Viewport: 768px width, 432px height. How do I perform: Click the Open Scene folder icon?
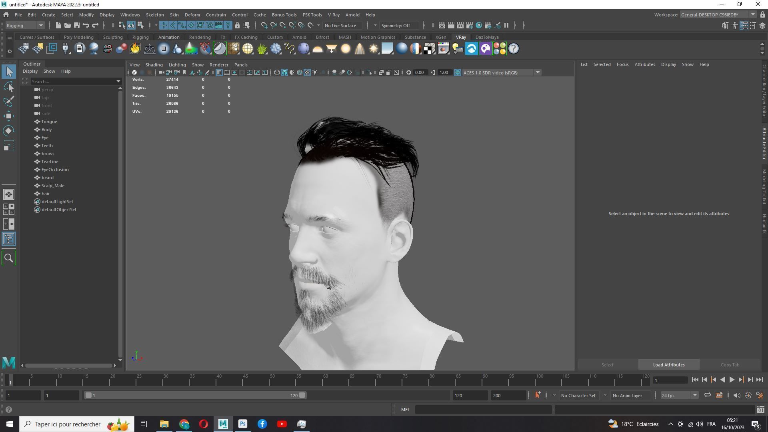click(x=67, y=26)
